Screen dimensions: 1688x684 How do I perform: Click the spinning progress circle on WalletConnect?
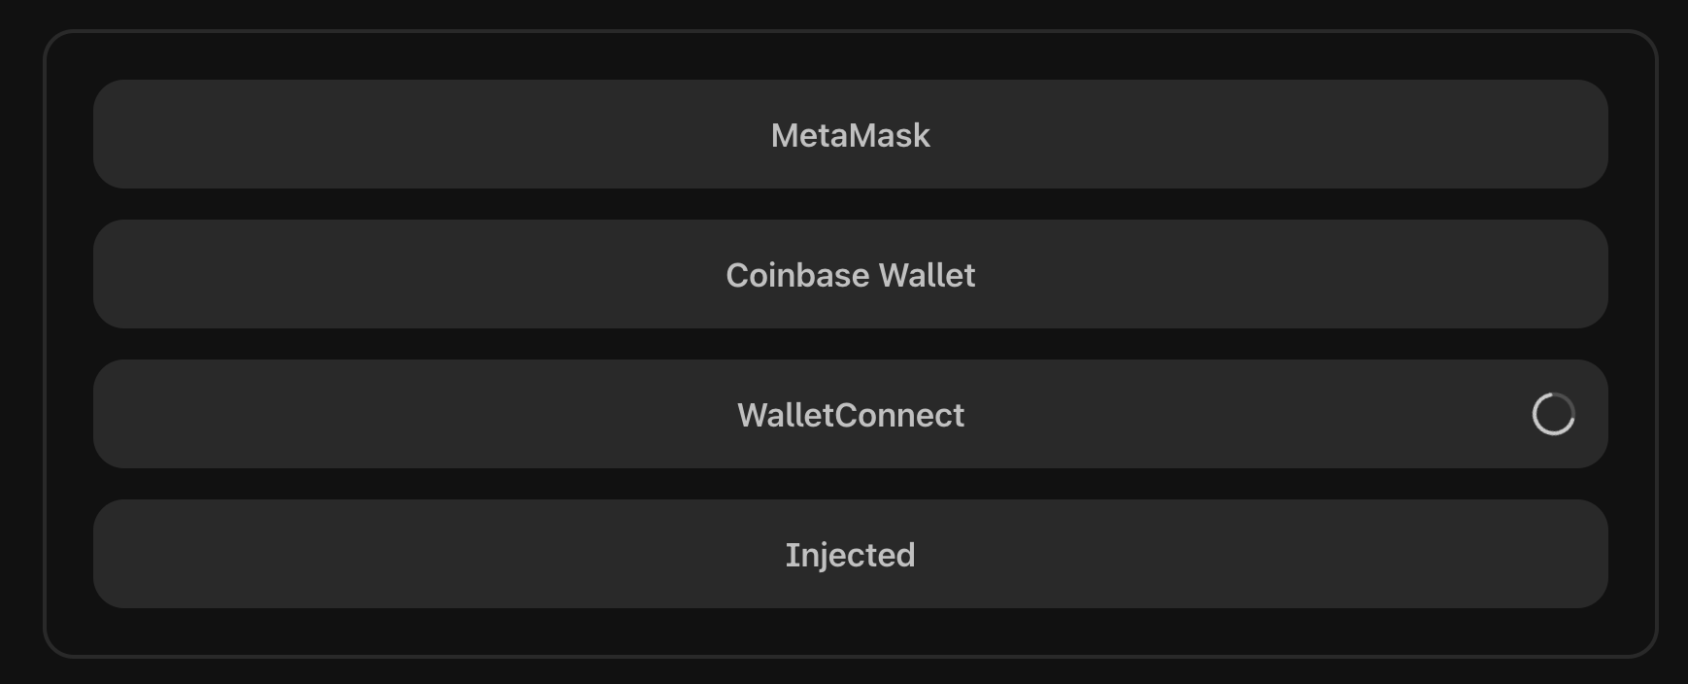coord(1553,414)
